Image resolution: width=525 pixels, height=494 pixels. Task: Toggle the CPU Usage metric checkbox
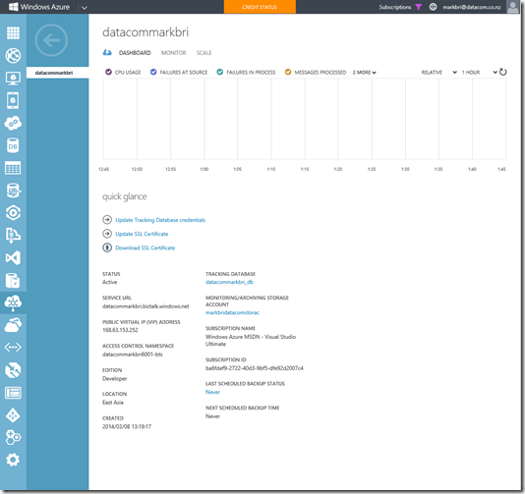[x=108, y=72]
